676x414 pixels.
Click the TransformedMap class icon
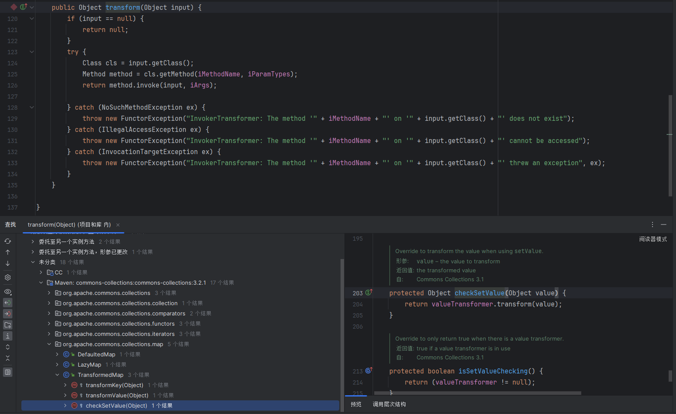point(66,375)
